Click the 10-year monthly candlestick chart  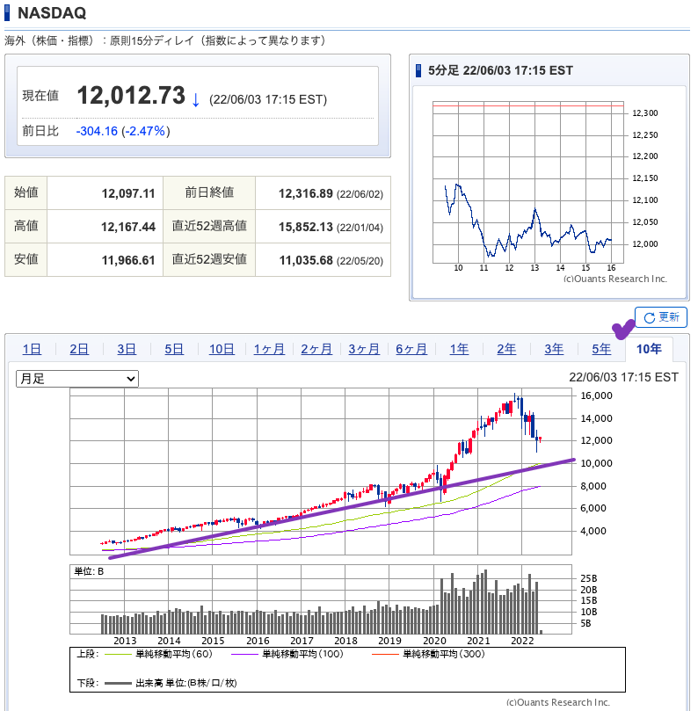tap(321, 472)
